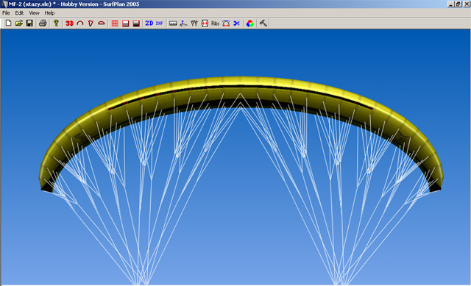The height and width of the screenshot is (286, 471).
Task: Open the View menu
Action: 34,13
